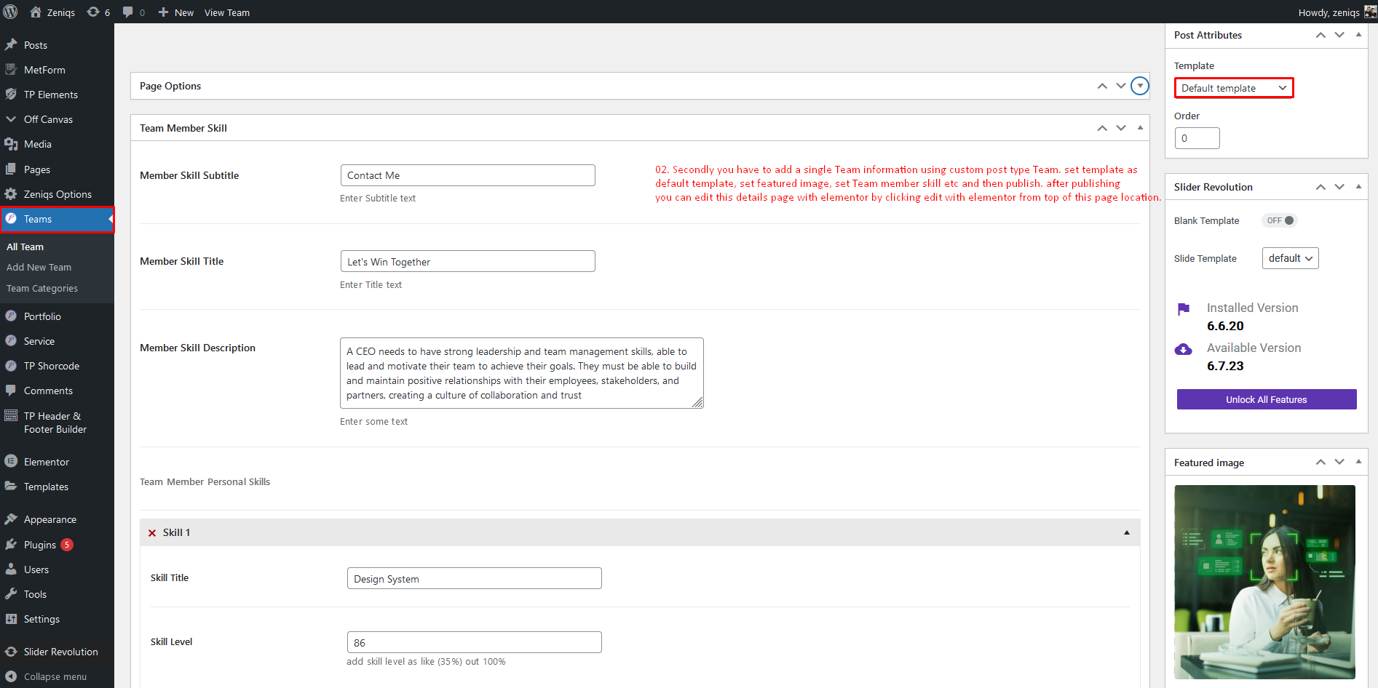This screenshot has width=1378, height=688.
Task: Open the Template dropdown Default template
Action: pos(1234,88)
